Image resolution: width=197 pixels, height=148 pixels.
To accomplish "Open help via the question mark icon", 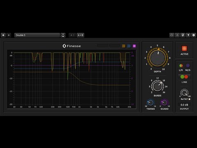I will tap(188, 35).
